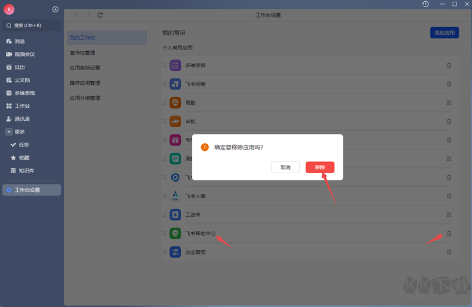
Task: Click the 假勤 row label
Action: pyautogui.click(x=191, y=103)
